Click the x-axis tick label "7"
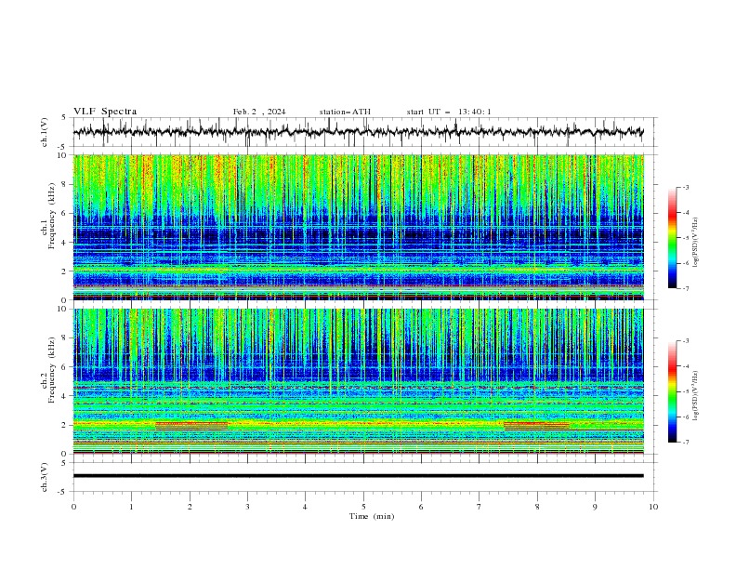 click(480, 507)
